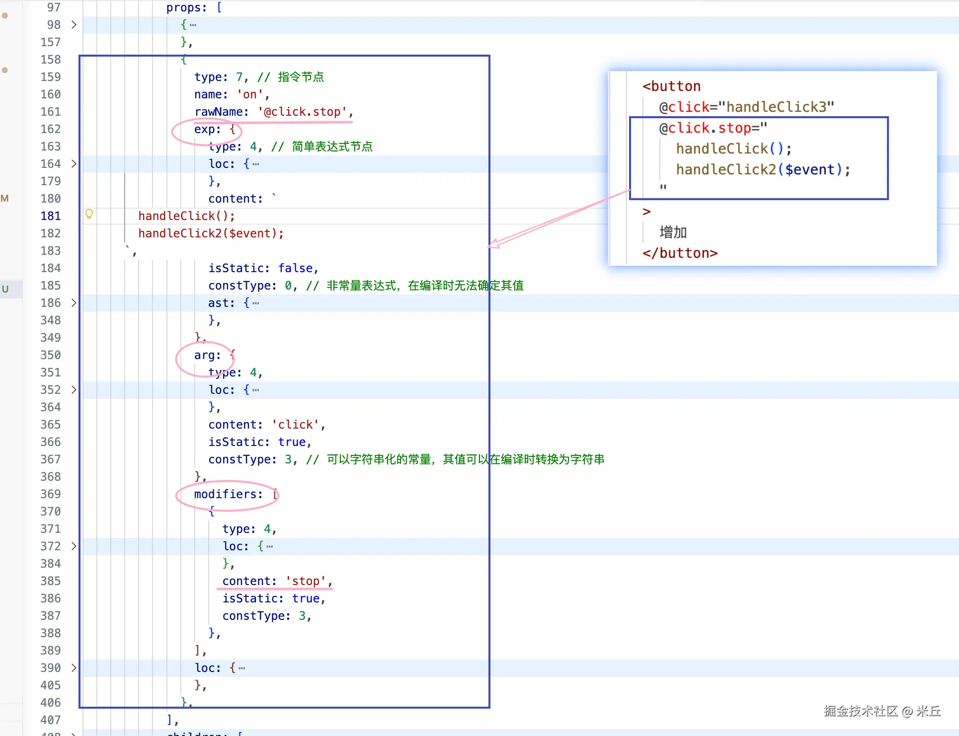Viewport: 959px width, 736px height.
Task: Expand the folded block at line 98
Action: point(74,25)
